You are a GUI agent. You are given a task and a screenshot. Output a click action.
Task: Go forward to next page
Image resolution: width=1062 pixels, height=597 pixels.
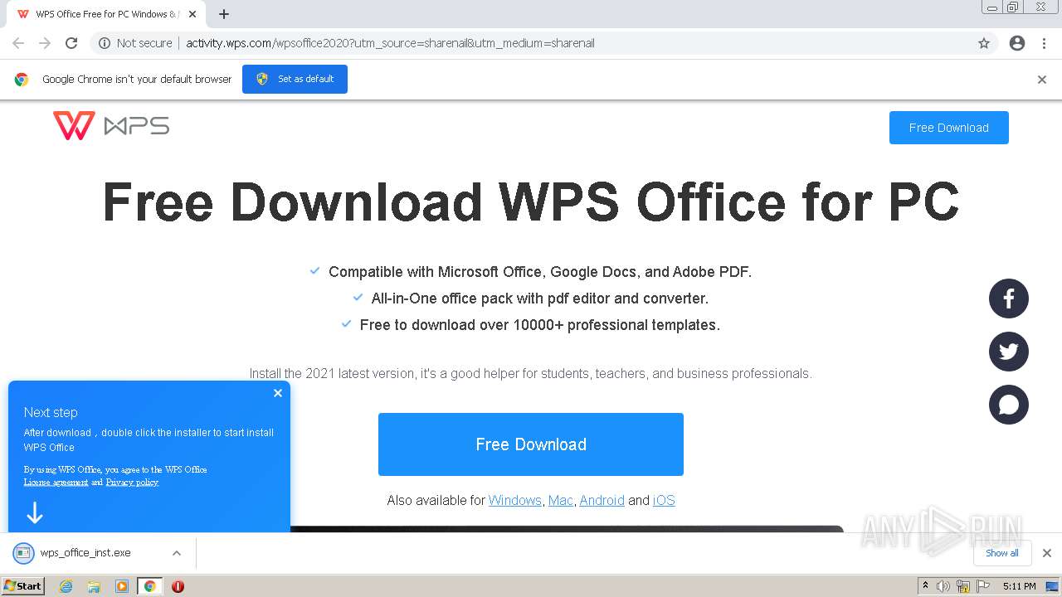[x=45, y=43]
